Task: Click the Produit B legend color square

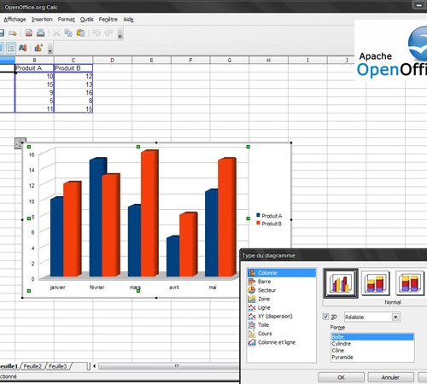Action: point(258,223)
